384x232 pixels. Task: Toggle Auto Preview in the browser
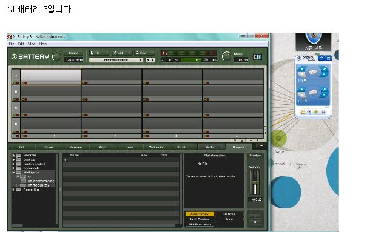[200, 214]
